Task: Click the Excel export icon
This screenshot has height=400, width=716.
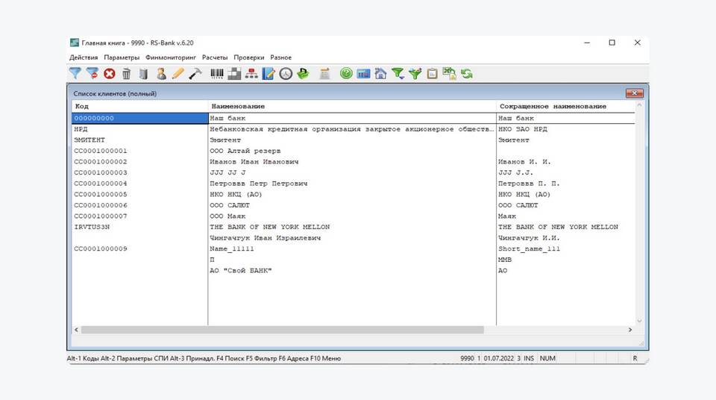Action: coord(449,74)
